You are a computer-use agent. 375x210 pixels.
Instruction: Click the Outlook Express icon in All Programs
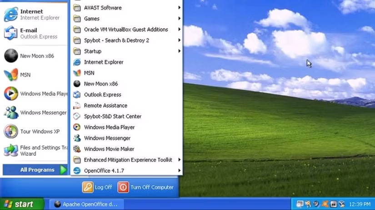(x=77, y=94)
